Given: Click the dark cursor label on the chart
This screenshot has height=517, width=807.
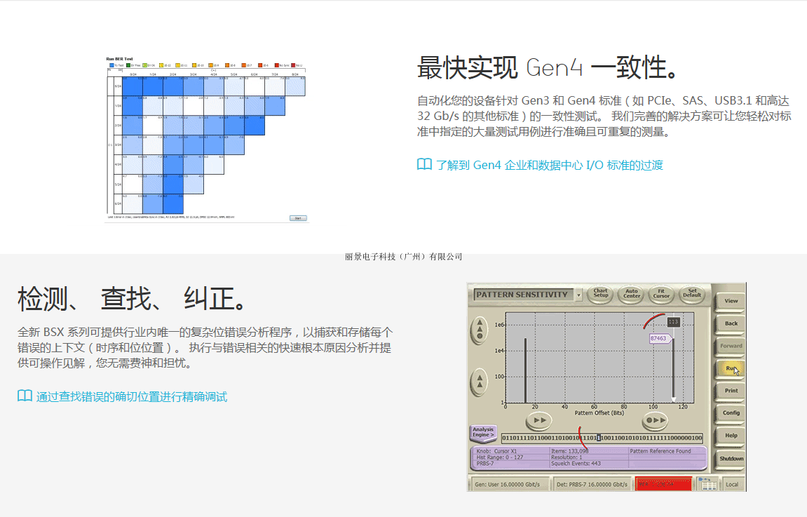Looking at the screenshot, I should pyautogui.click(x=673, y=322).
